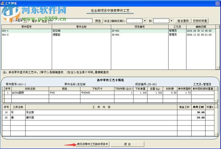Click the 组合查找 combined search button
221x149 pixels.
coord(183,21)
